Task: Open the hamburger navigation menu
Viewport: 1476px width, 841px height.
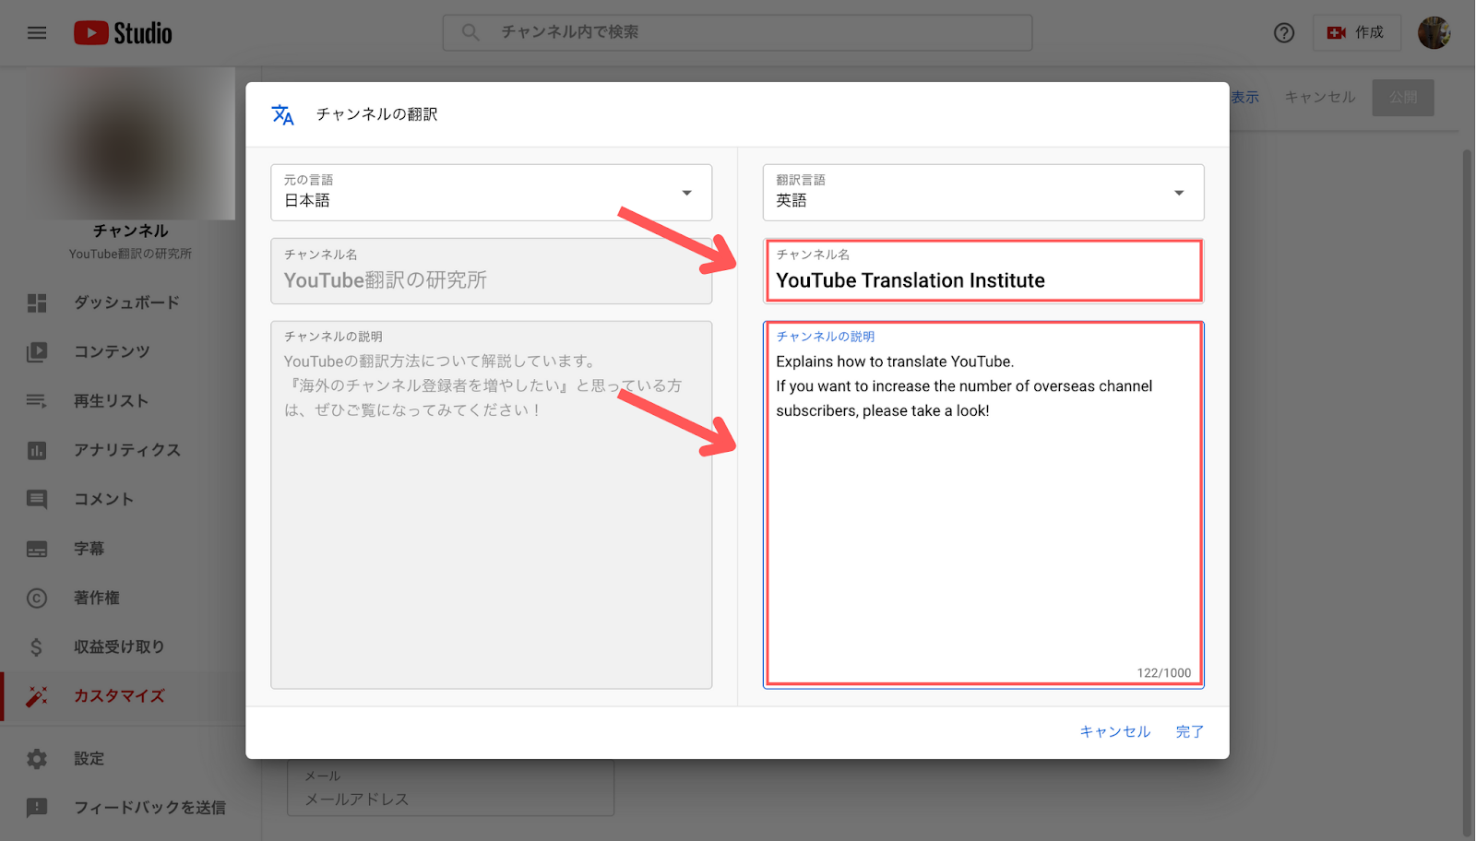Action: click(37, 33)
